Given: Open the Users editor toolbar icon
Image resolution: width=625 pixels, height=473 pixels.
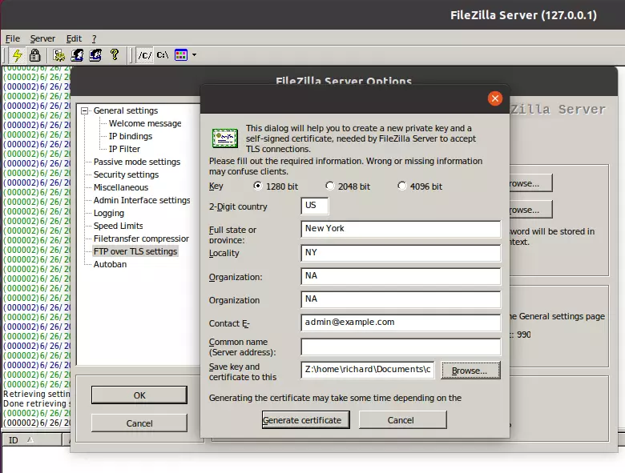Looking at the screenshot, I should tap(77, 55).
